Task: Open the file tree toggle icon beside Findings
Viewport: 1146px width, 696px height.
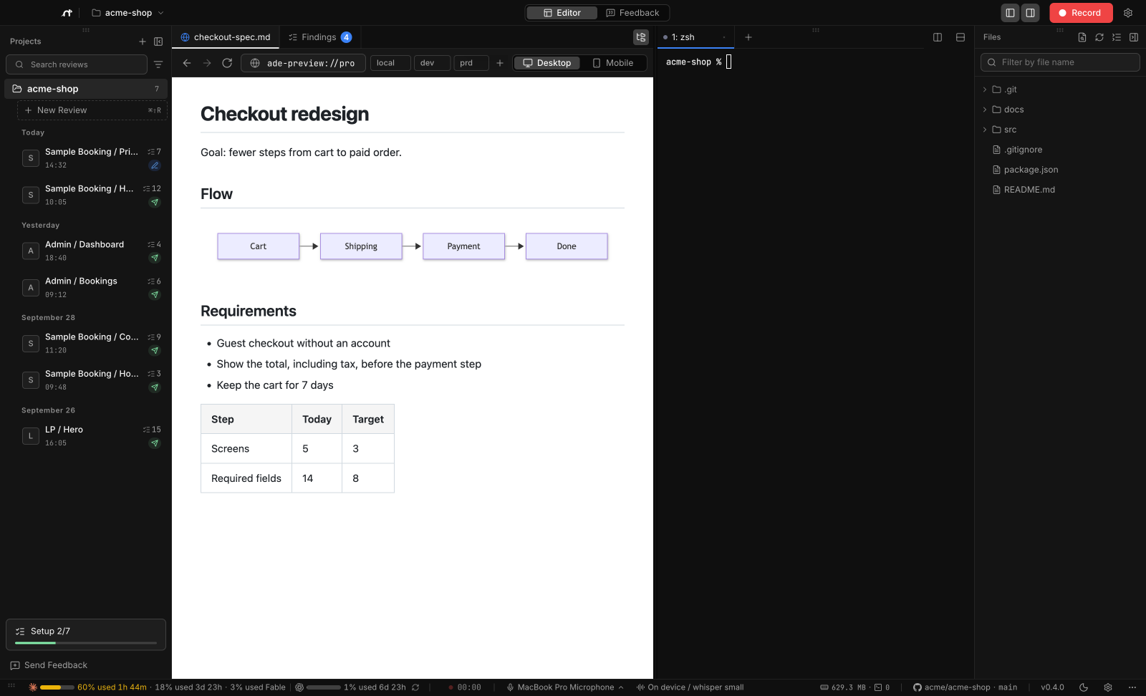Action: tap(641, 37)
